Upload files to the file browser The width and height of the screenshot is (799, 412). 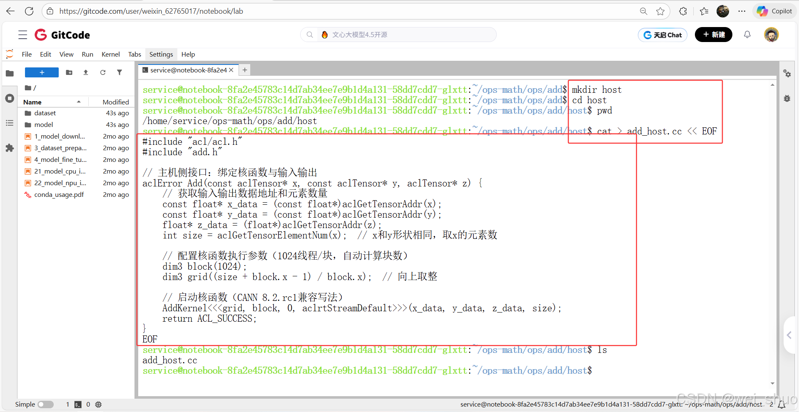pyautogui.click(x=86, y=72)
